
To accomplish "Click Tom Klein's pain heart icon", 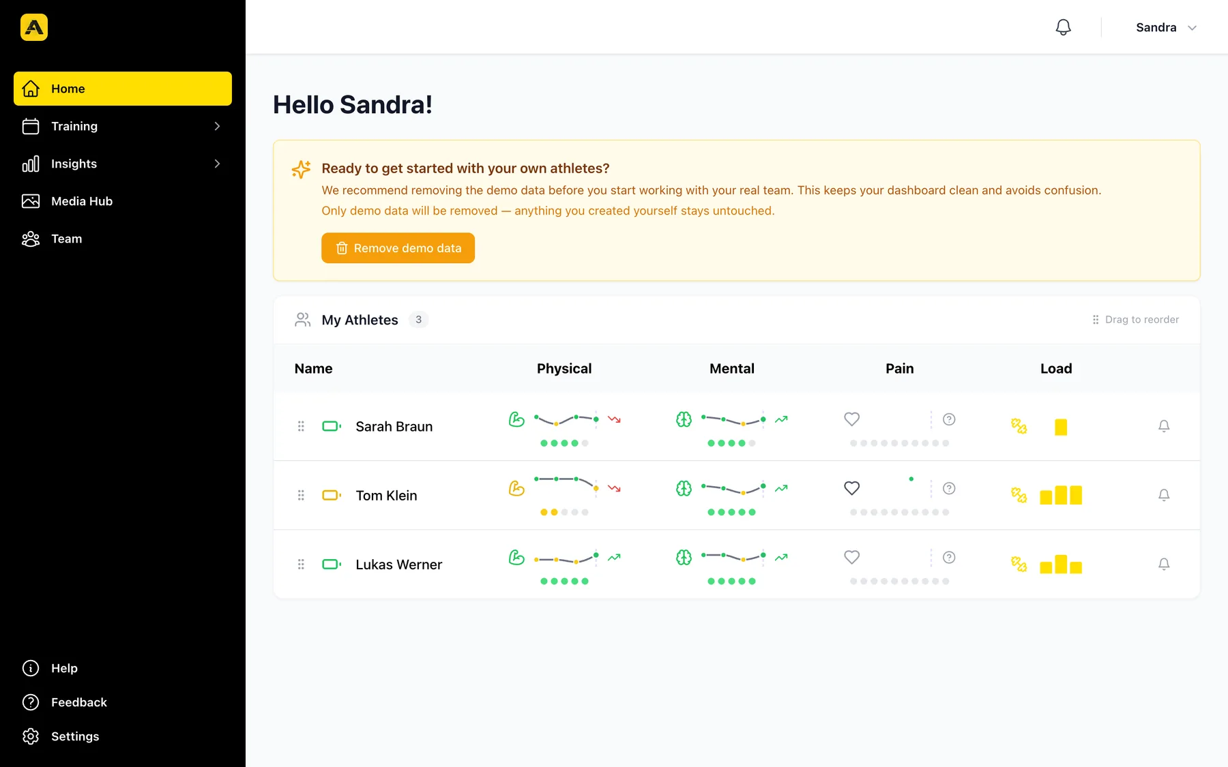I will pyautogui.click(x=851, y=488).
